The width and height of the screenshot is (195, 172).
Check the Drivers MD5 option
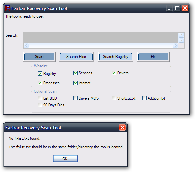tap(75, 98)
